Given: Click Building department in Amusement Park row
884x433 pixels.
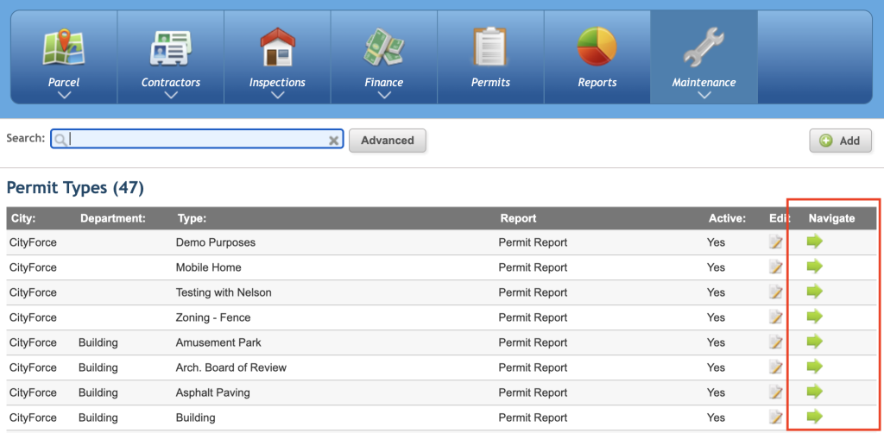Looking at the screenshot, I should tap(98, 342).
